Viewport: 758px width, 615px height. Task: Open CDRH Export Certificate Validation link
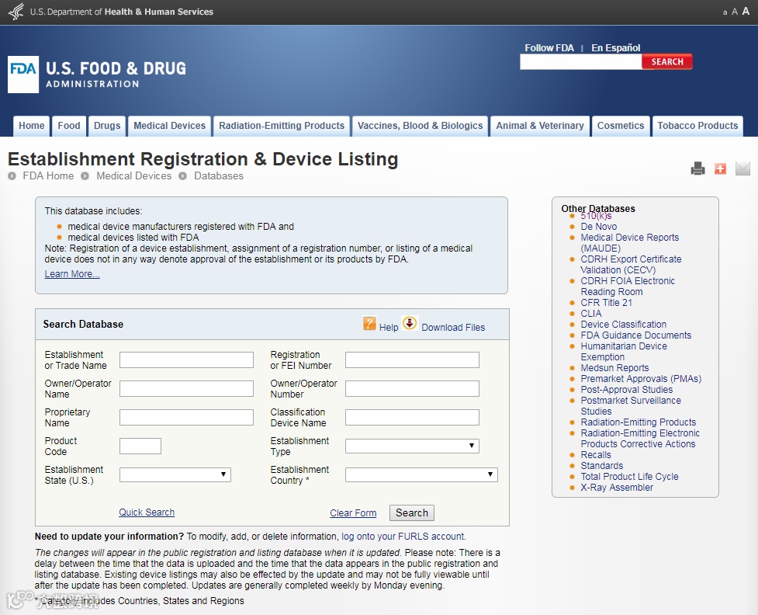point(631,264)
